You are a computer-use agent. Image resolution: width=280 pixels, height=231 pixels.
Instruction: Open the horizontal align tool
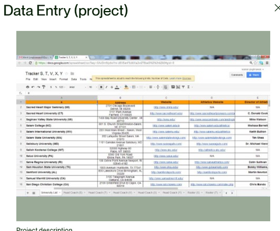(151, 87)
